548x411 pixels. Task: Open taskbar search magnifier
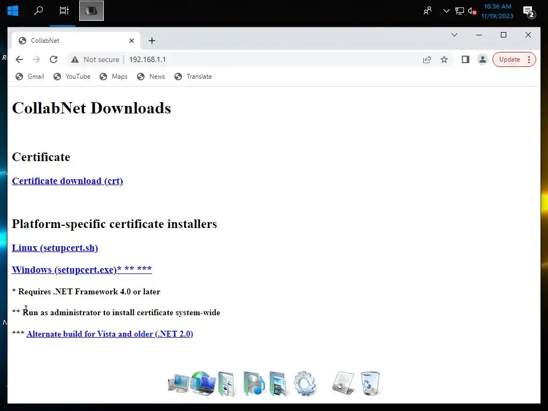click(39, 11)
